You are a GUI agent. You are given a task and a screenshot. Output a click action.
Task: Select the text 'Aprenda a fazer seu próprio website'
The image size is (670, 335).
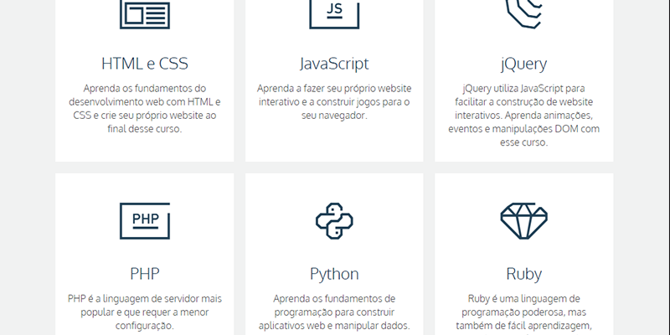pyautogui.click(x=334, y=89)
